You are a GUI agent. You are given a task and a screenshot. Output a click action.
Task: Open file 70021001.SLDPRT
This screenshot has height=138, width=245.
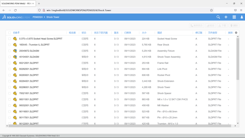pyautogui.click(x=29, y=93)
